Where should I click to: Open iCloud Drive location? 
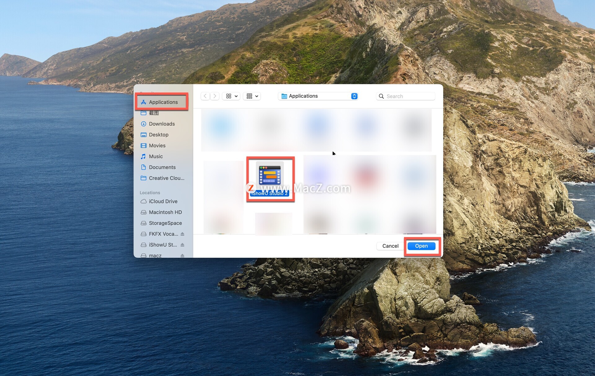click(163, 201)
